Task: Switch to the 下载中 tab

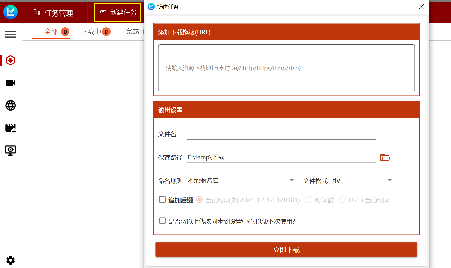Action: pyautogui.click(x=91, y=32)
